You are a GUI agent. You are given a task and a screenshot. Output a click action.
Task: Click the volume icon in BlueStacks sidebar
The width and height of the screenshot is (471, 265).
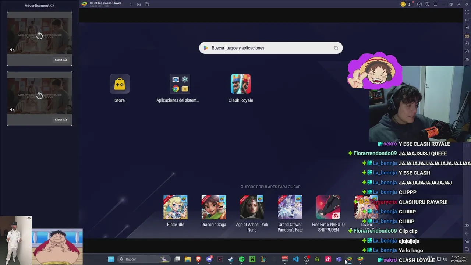(x=467, y=20)
